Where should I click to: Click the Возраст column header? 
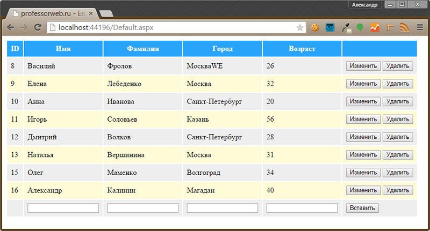tap(302, 49)
